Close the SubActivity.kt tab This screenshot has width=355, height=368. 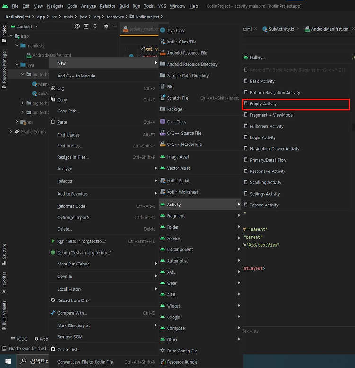click(x=298, y=29)
